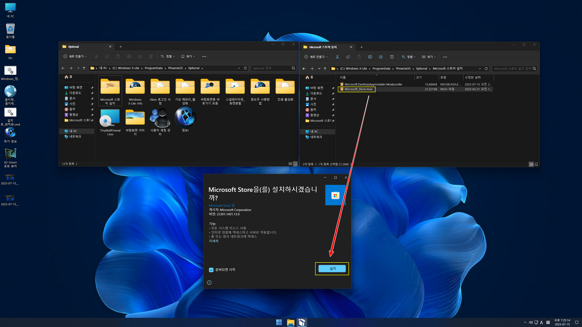Viewport: 582px width, 327px height.
Task: Sort by the 이름 column header
Action: [376, 77]
